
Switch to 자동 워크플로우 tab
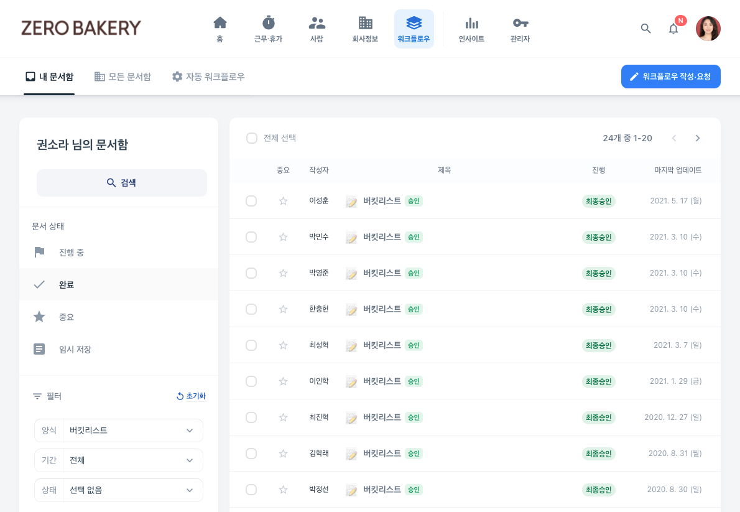208,77
